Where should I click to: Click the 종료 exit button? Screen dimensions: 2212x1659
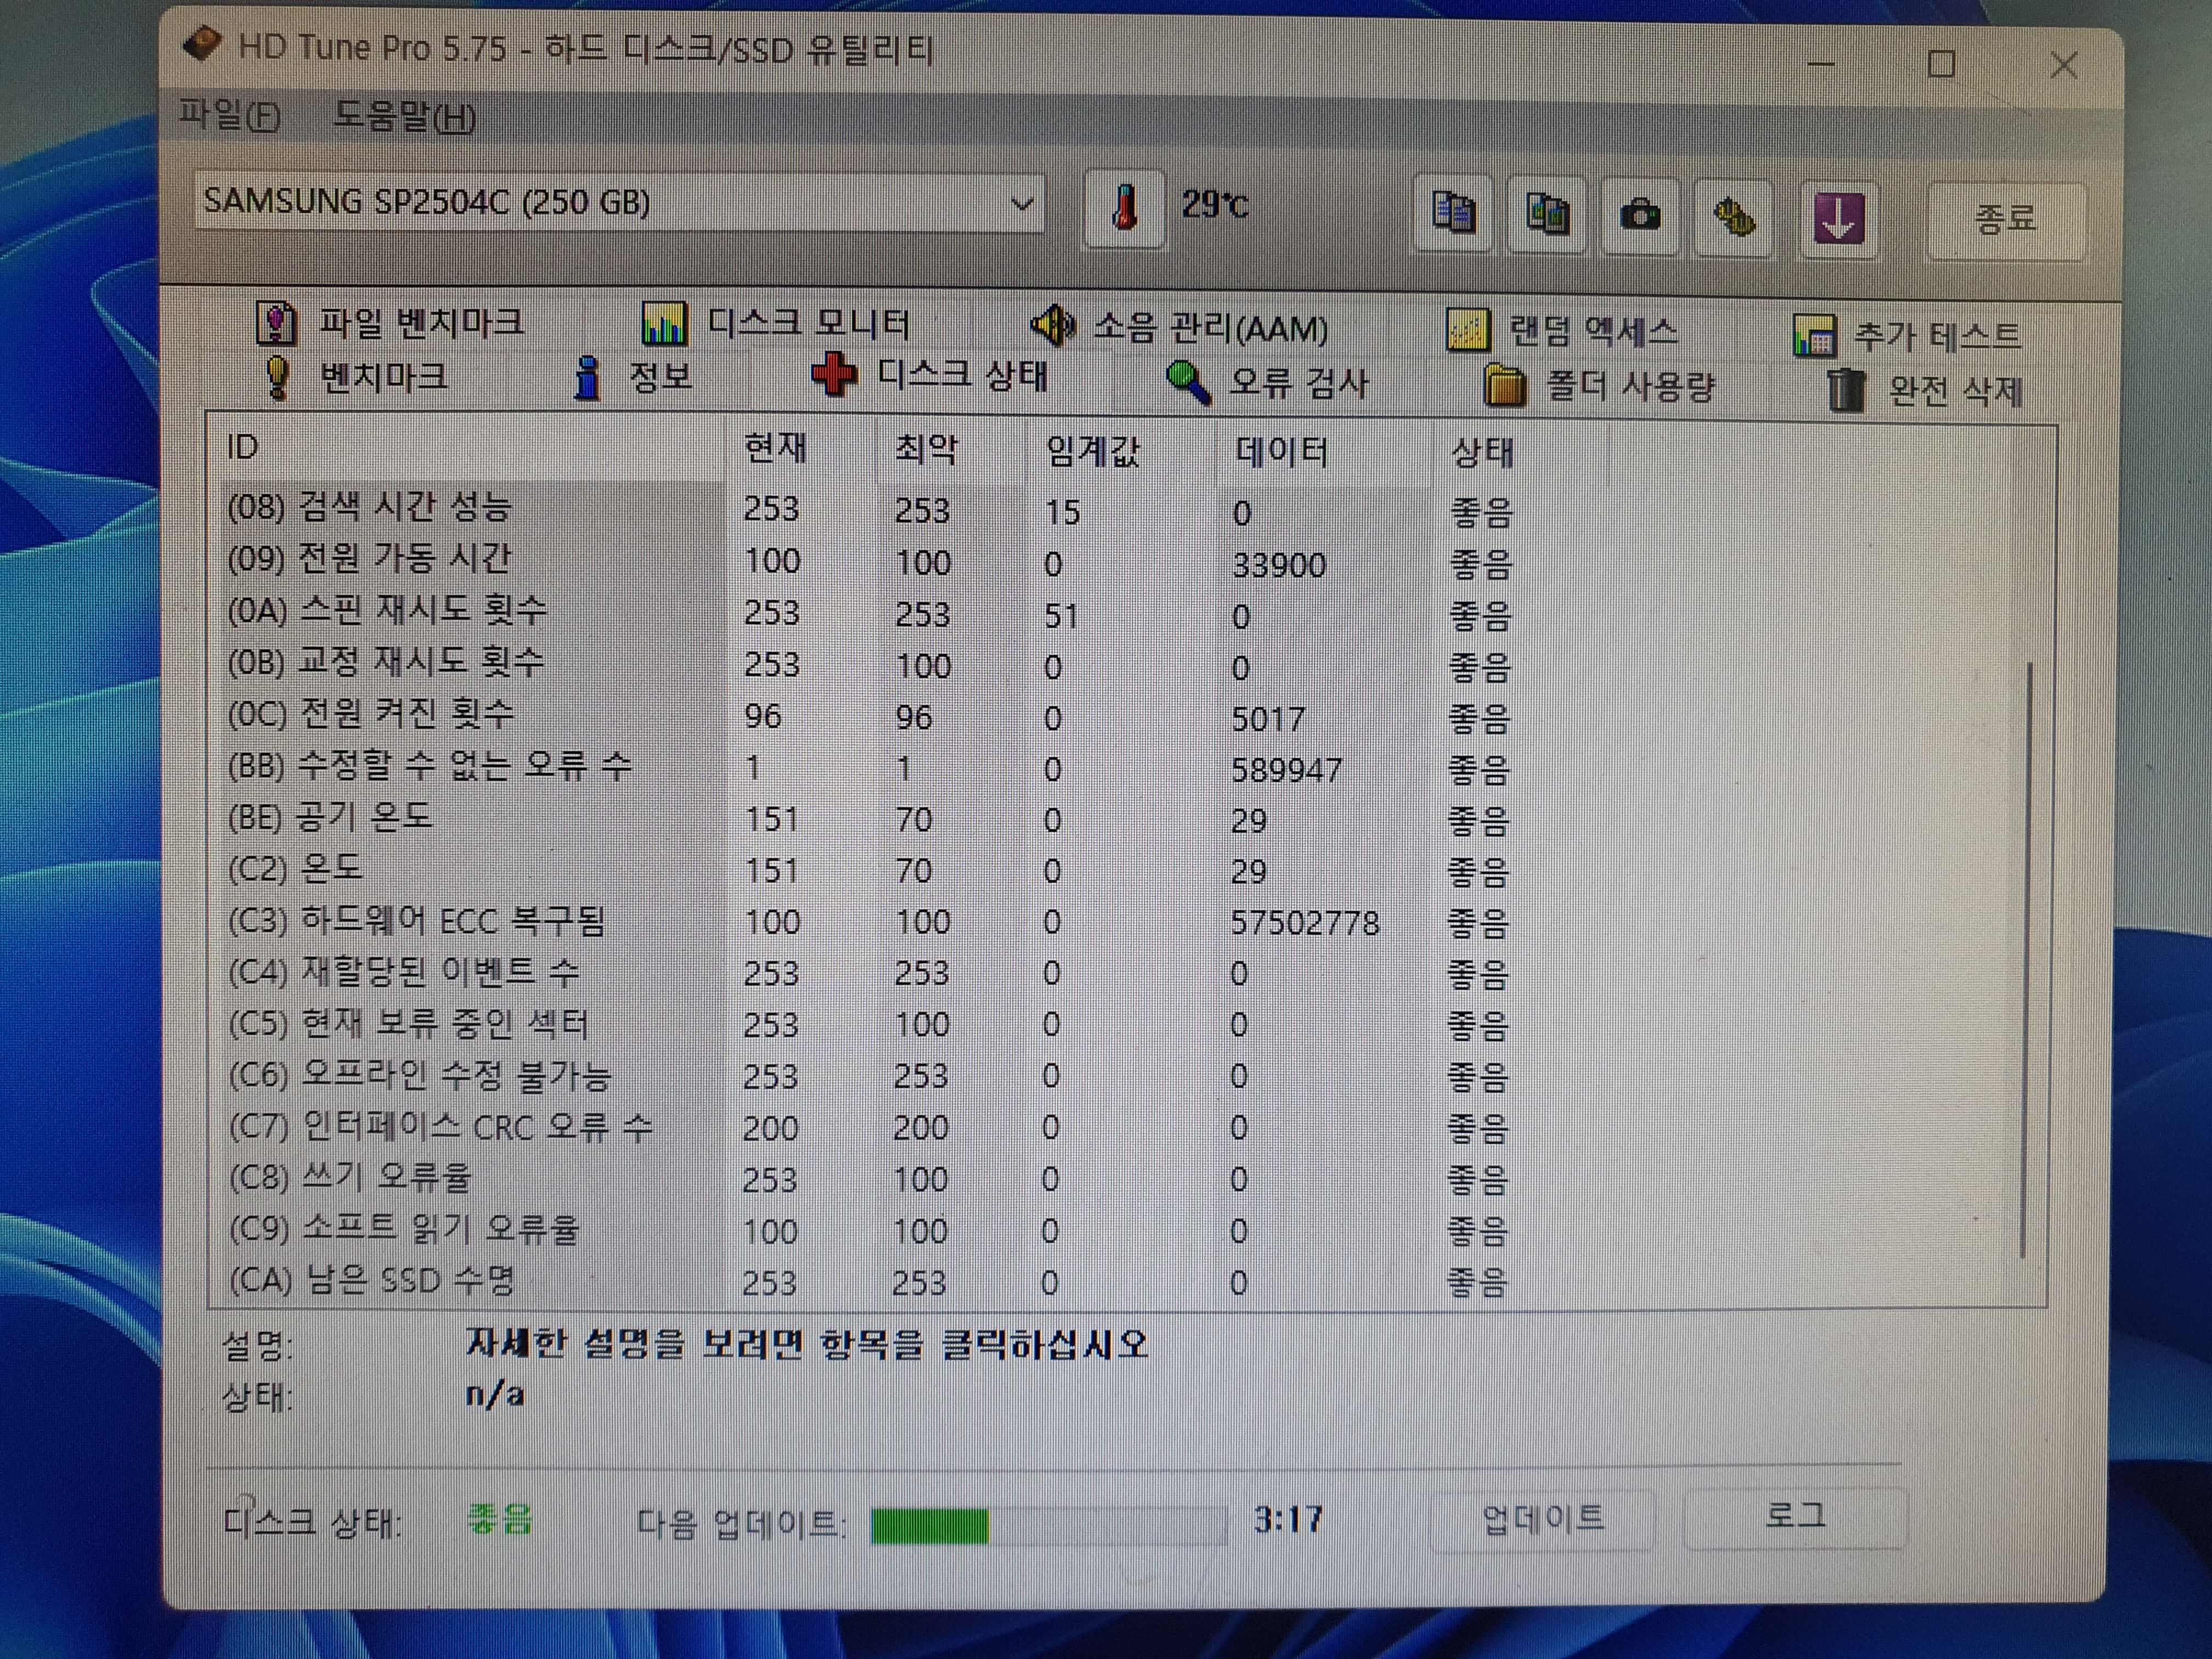click(2007, 220)
